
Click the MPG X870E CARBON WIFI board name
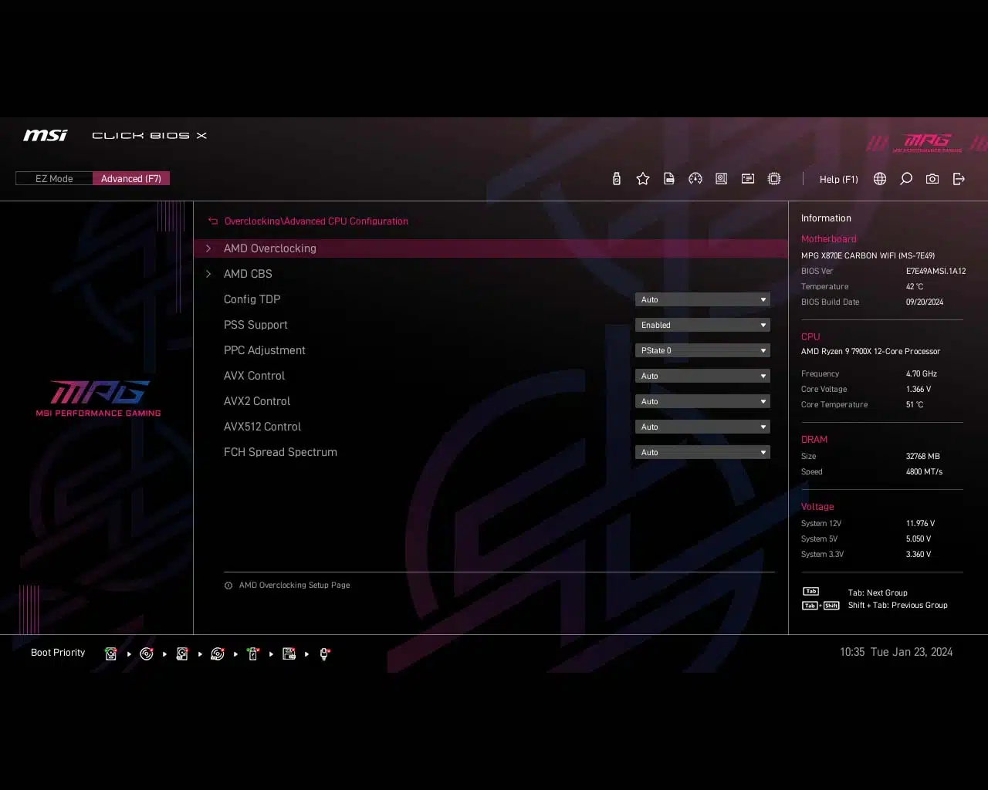868,256
